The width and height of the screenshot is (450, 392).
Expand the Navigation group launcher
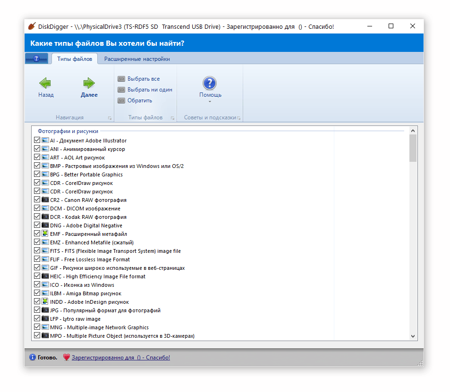click(110, 118)
